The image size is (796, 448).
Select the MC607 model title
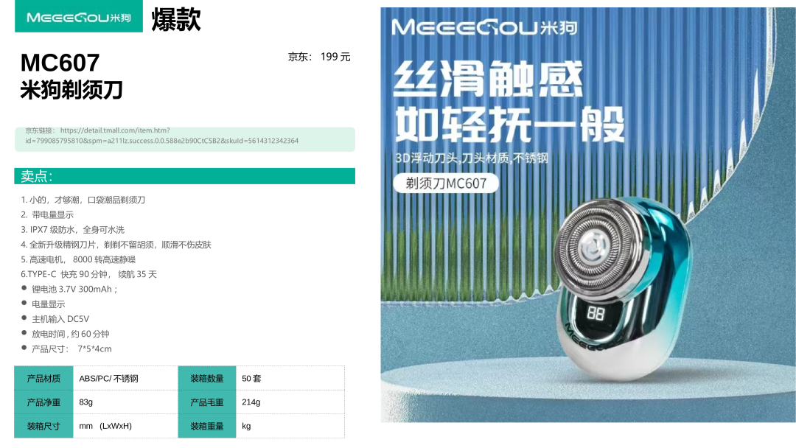tap(60, 63)
